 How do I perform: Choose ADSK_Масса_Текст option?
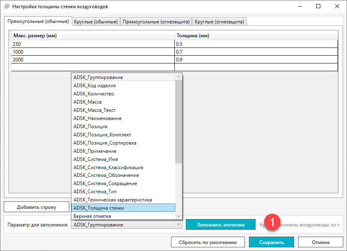pyautogui.click(x=123, y=110)
